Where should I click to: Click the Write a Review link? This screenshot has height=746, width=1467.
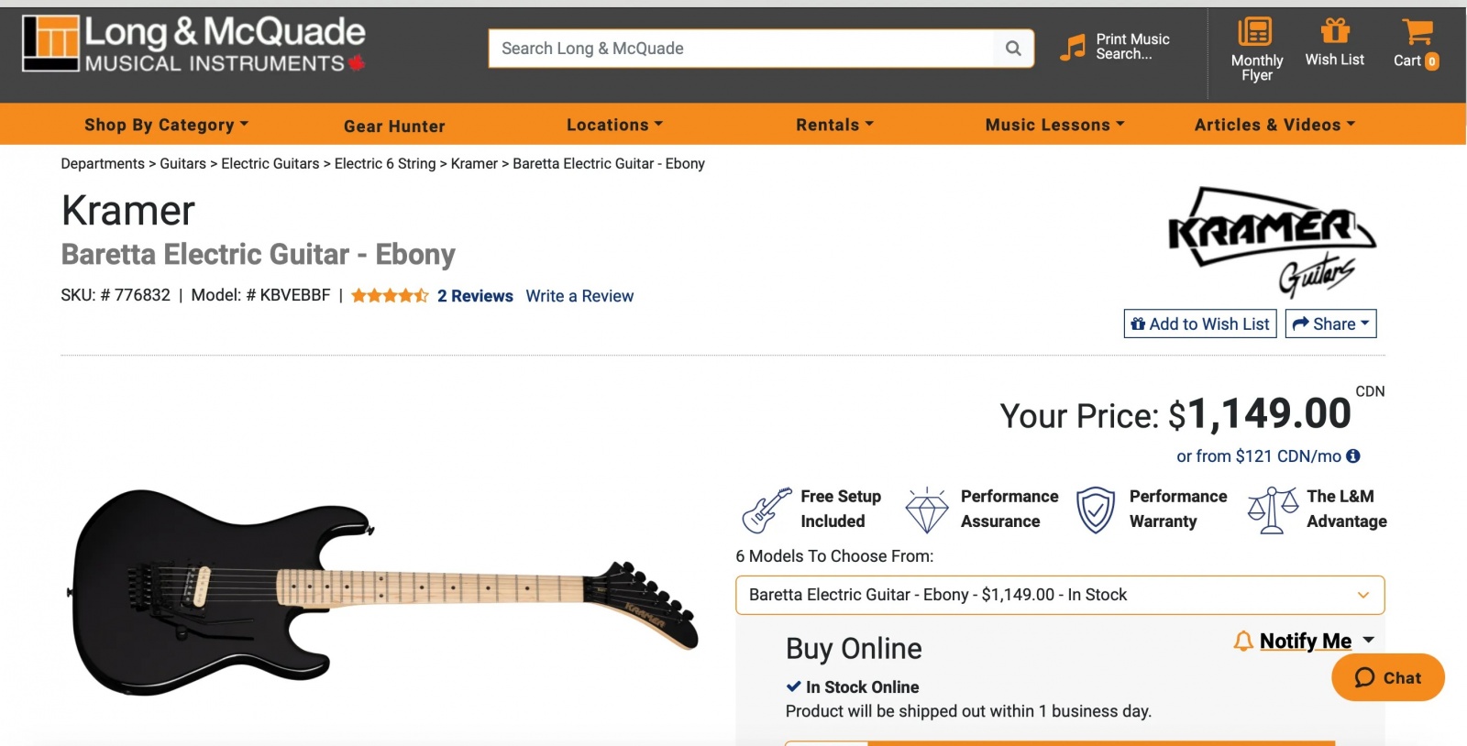pyautogui.click(x=579, y=296)
